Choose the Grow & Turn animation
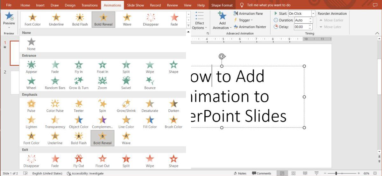Viewport: 382px width, 176px height. tap(79, 83)
